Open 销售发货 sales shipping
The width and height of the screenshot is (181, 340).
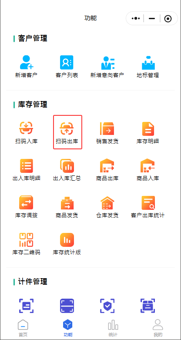point(107,128)
